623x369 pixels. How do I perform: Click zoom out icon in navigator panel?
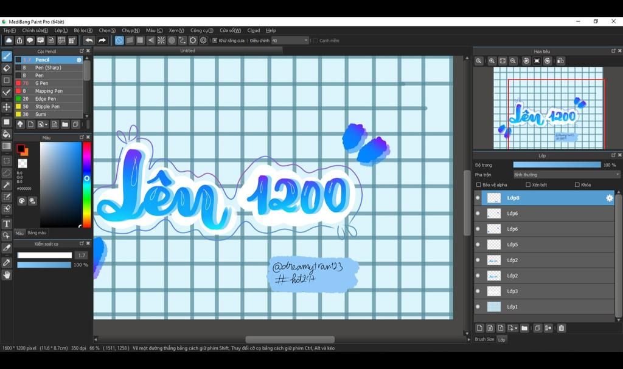pyautogui.click(x=513, y=61)
